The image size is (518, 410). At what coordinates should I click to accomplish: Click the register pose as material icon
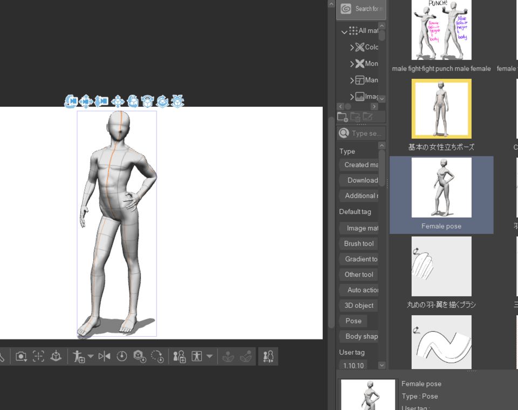(x=79, y=356)
